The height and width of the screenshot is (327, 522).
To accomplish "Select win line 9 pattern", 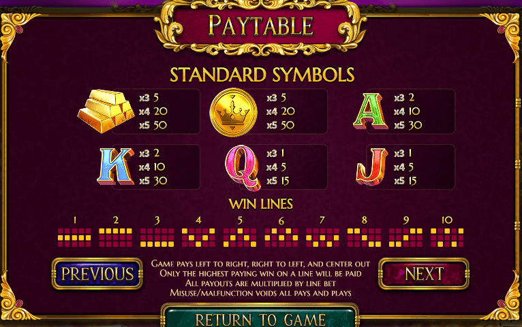I will (x=405, y=238).
